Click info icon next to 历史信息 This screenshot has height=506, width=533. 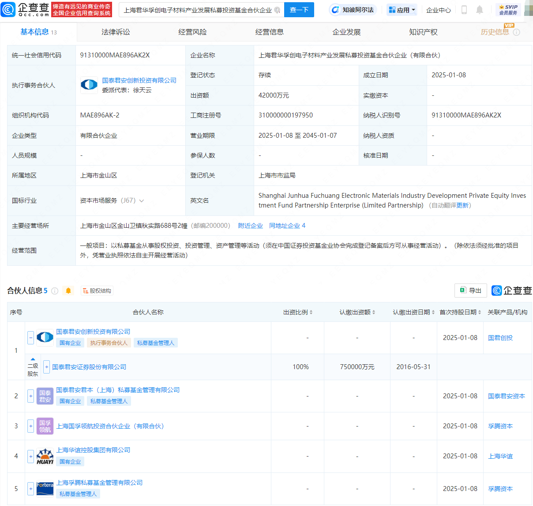pyautogui.click(x=517, y=32)
